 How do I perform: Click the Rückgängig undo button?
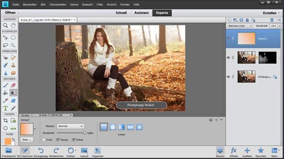pos(41,152)
